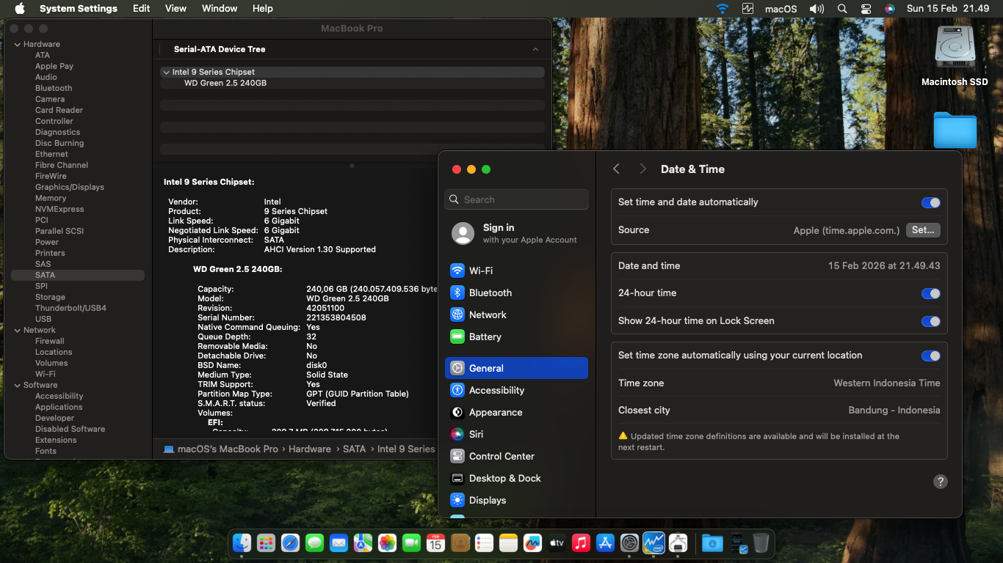Turn off the 24-hour time switch

click(x=930, y=293)
